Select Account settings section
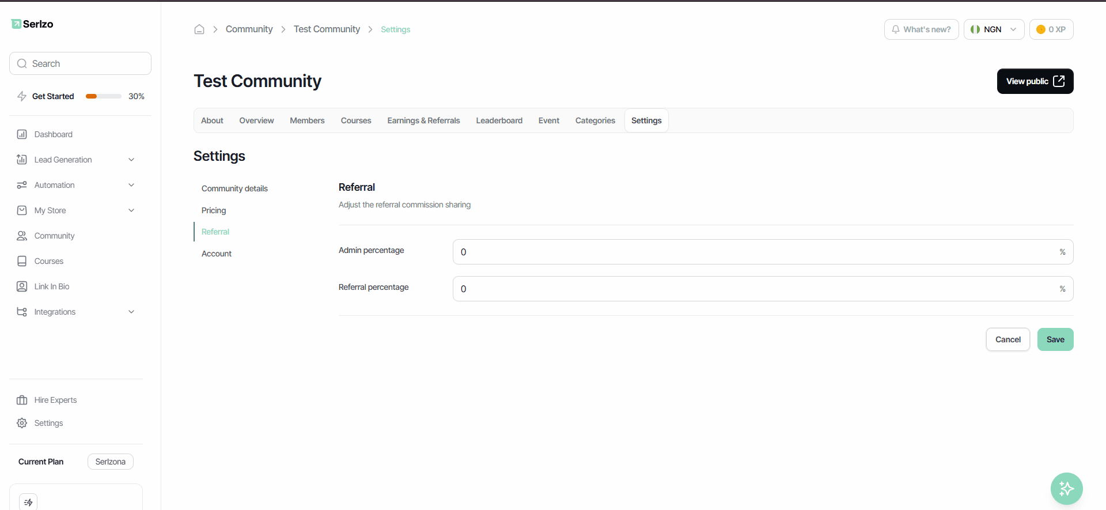Viewport: 1106px width, 510px height. point(217,254)
